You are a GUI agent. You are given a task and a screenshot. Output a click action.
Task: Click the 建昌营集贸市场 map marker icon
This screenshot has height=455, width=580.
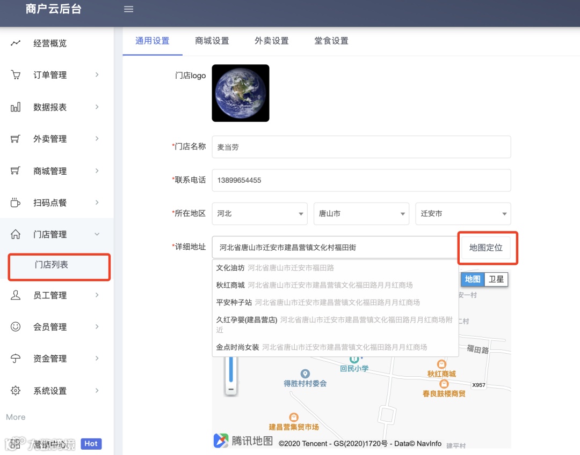(294, 417)
